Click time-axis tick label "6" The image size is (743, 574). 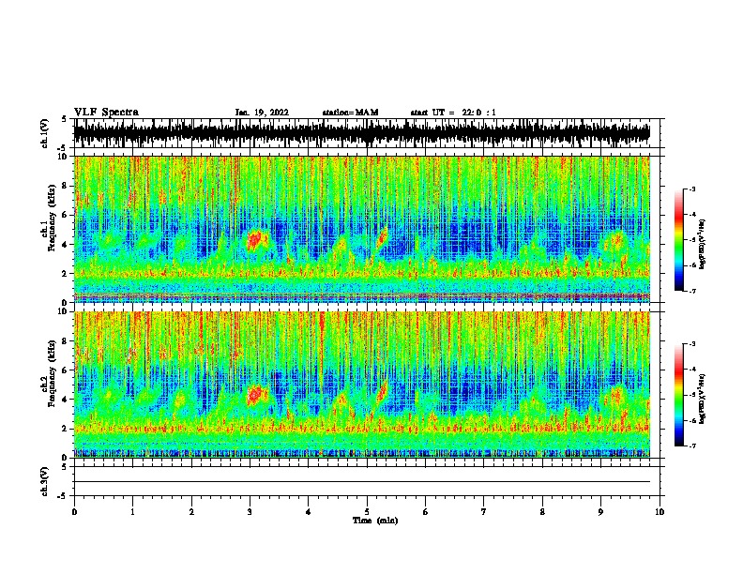tap(425, 512)
